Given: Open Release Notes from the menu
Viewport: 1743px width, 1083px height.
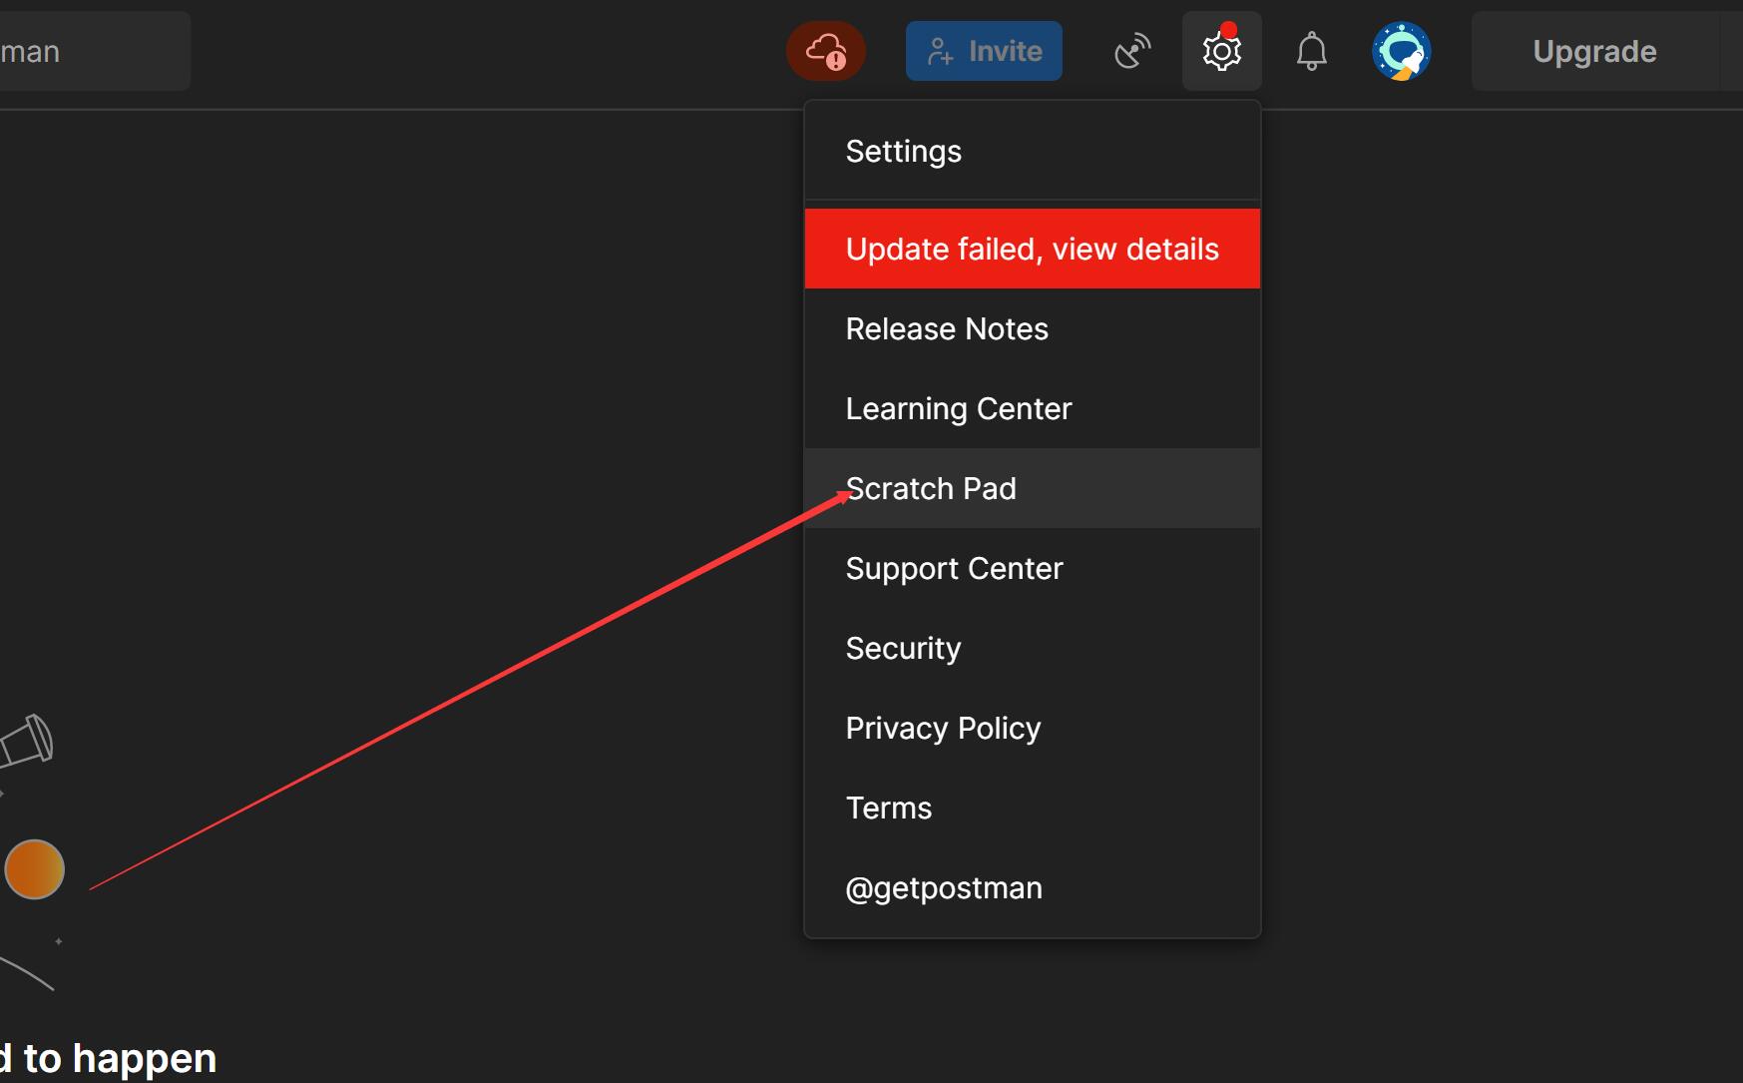Looking at the screenshot, I should [947, 329].
